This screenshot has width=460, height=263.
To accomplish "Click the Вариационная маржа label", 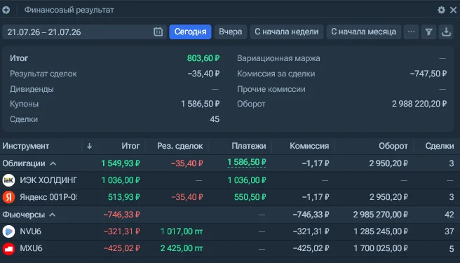I will 278,58.
